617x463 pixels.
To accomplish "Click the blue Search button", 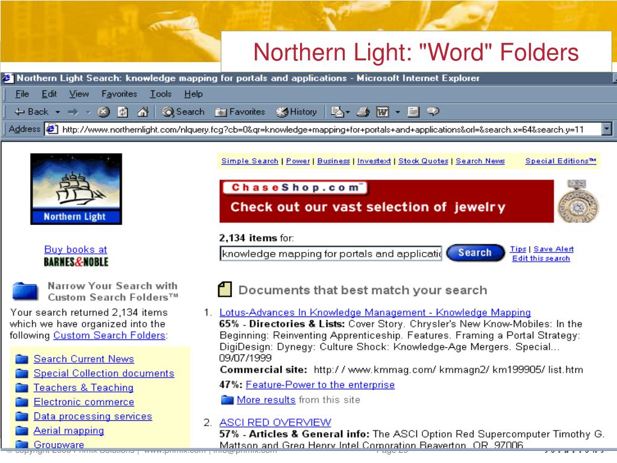I will pos(475,253).
